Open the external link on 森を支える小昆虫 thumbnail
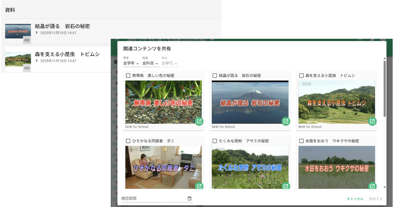The height and width of the screenshot is (207, 394). tap(372, 121)
